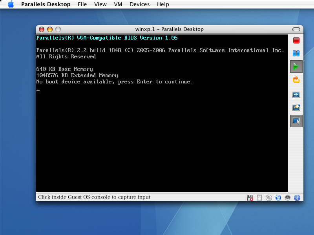Image resolution: width=314 pixels, height=235 pixels.
Task: Click the orange Reset VM arrow icon
Action: coord(296,80)
